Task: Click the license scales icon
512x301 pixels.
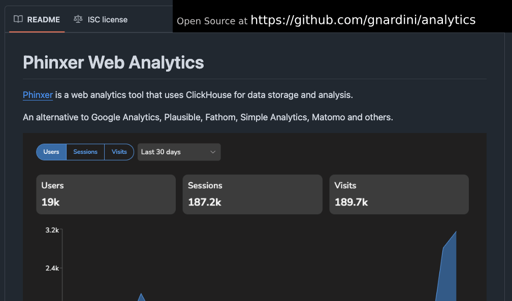Action: coord(78,19)
